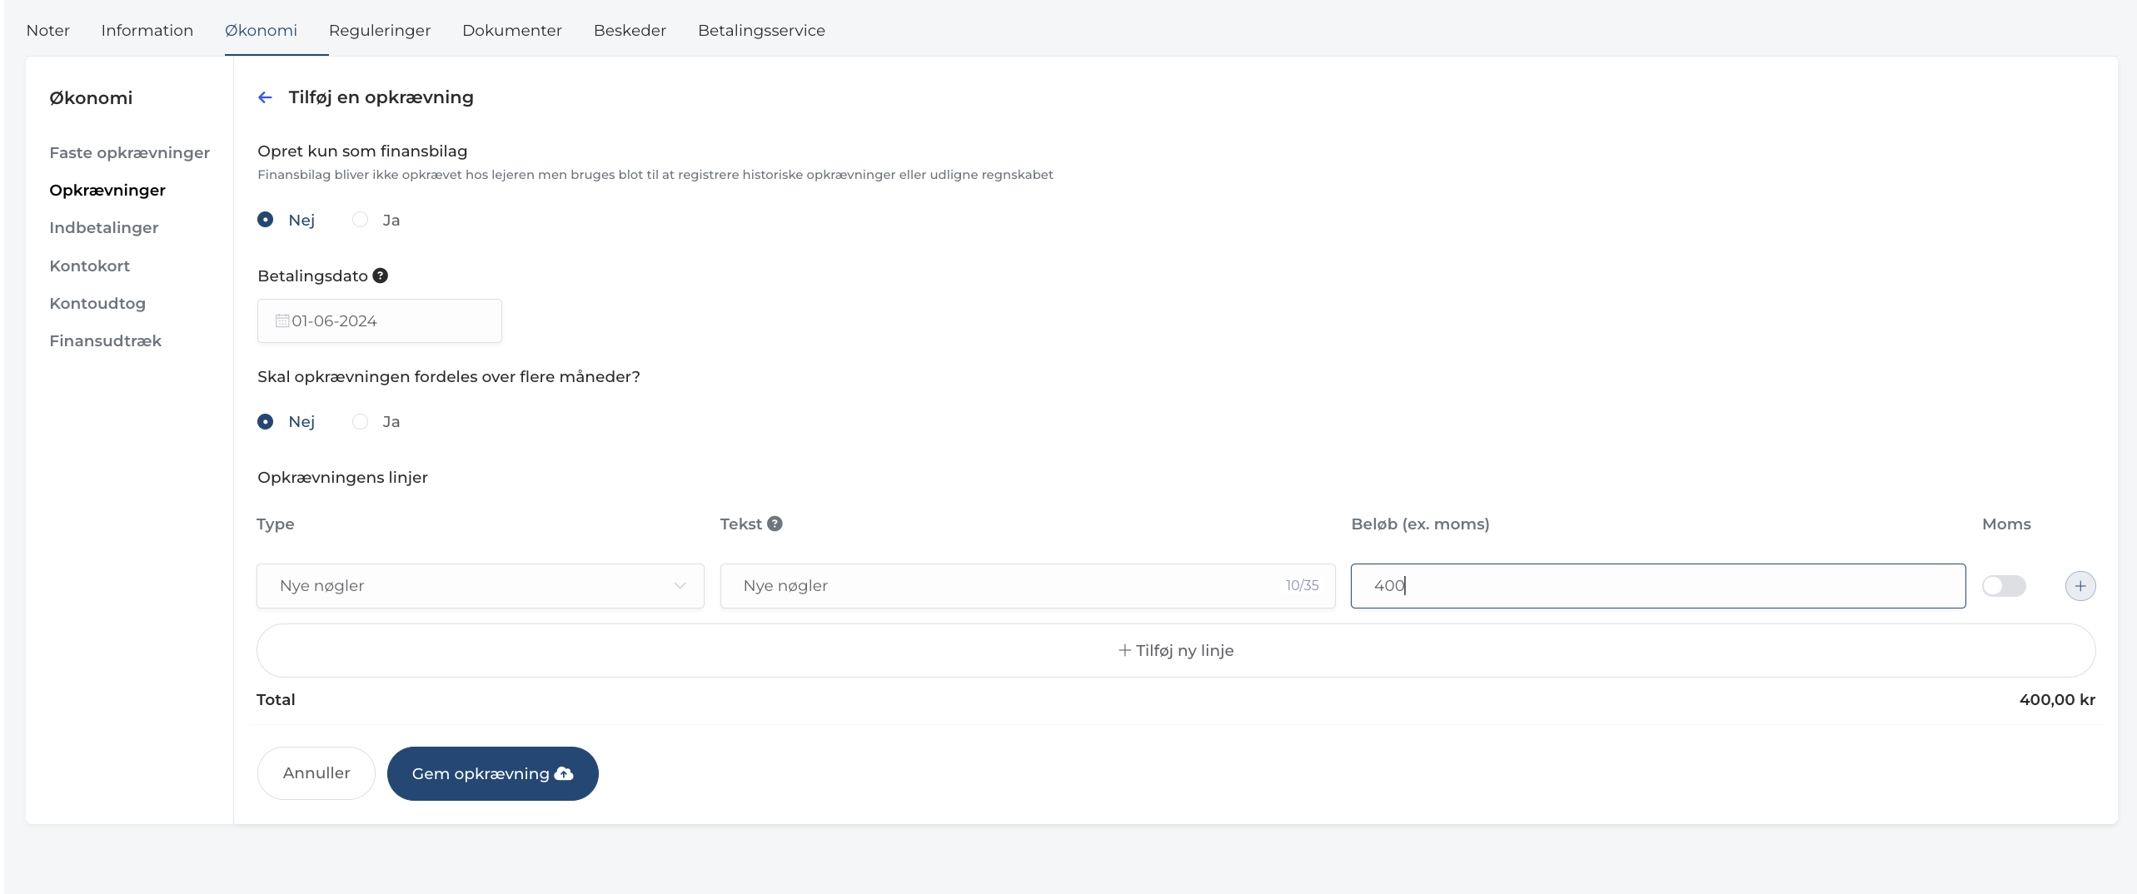2137x894 pixels.
Task: Click Tilføj ny linje button
Action: (x=1175, y=651)
